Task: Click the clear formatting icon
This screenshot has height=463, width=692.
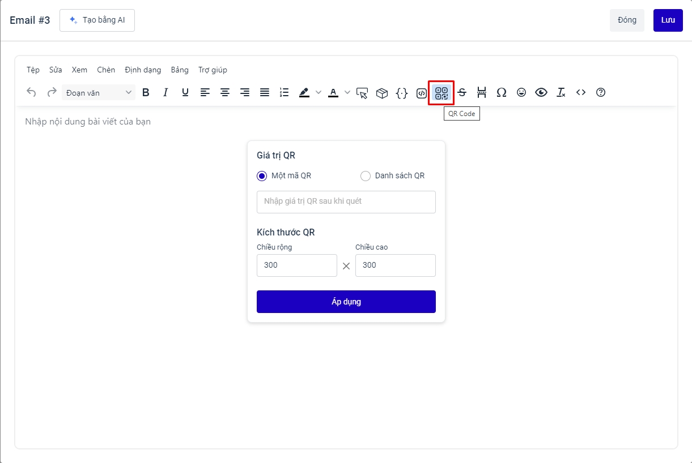Action: (561, 93)
